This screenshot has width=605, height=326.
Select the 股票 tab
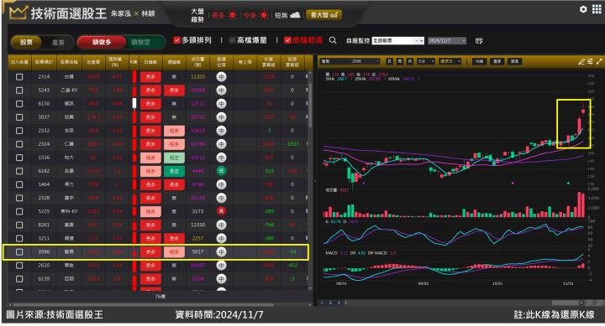[26, 43]
